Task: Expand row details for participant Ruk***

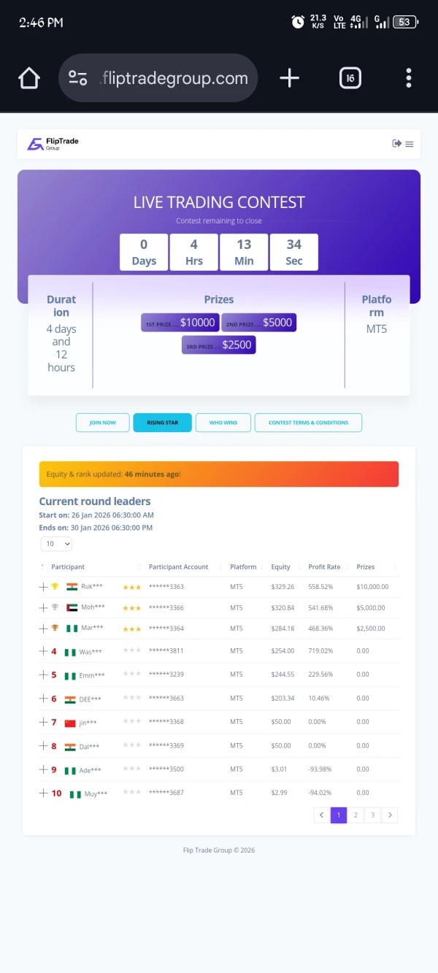Action: (x=43, y=586)
